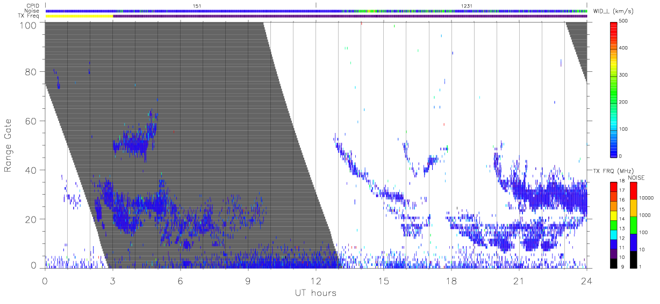
Task: Click the green band of the NOISE colorbar
Action: coord(634,225)
